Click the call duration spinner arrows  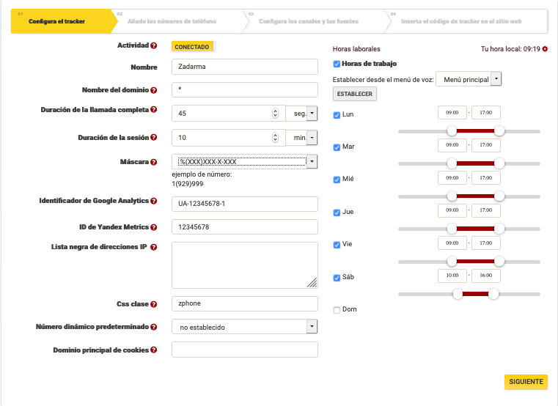[275, 113]
